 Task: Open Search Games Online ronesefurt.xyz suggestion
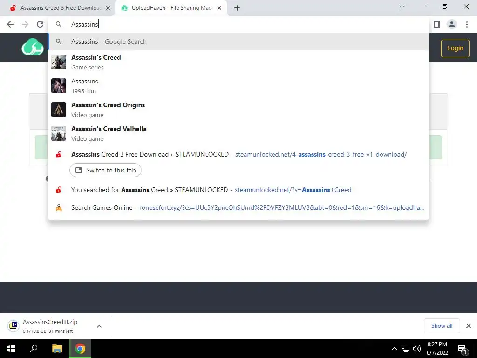238,207
